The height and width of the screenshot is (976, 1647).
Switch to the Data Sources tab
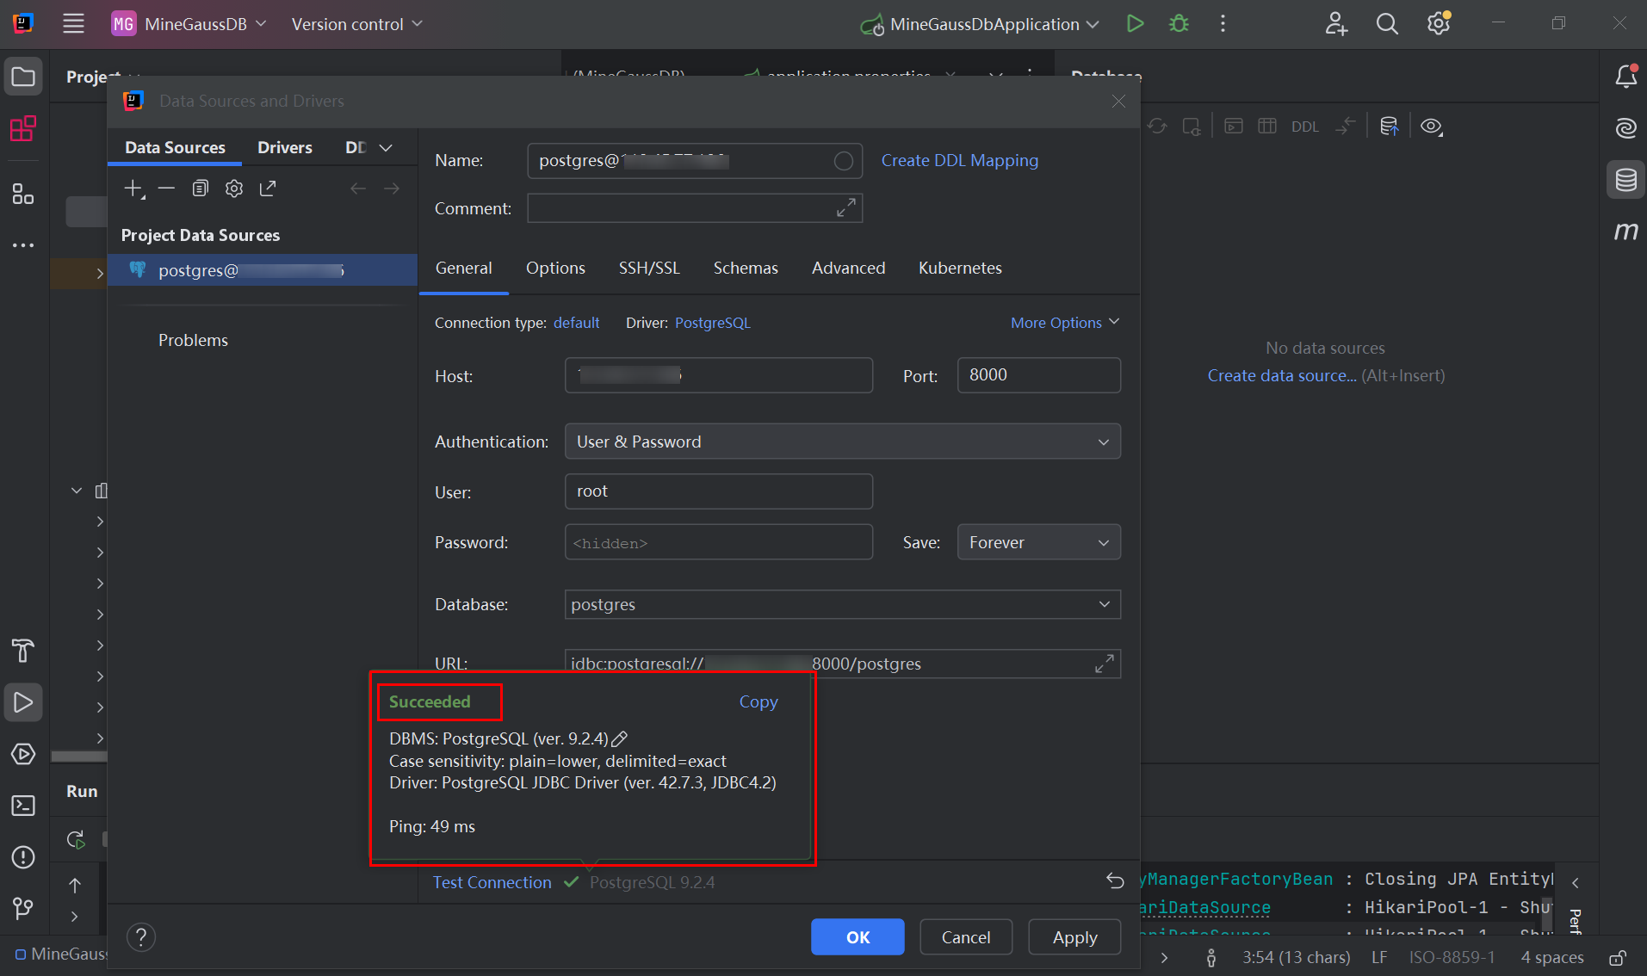tap(175, 147)
